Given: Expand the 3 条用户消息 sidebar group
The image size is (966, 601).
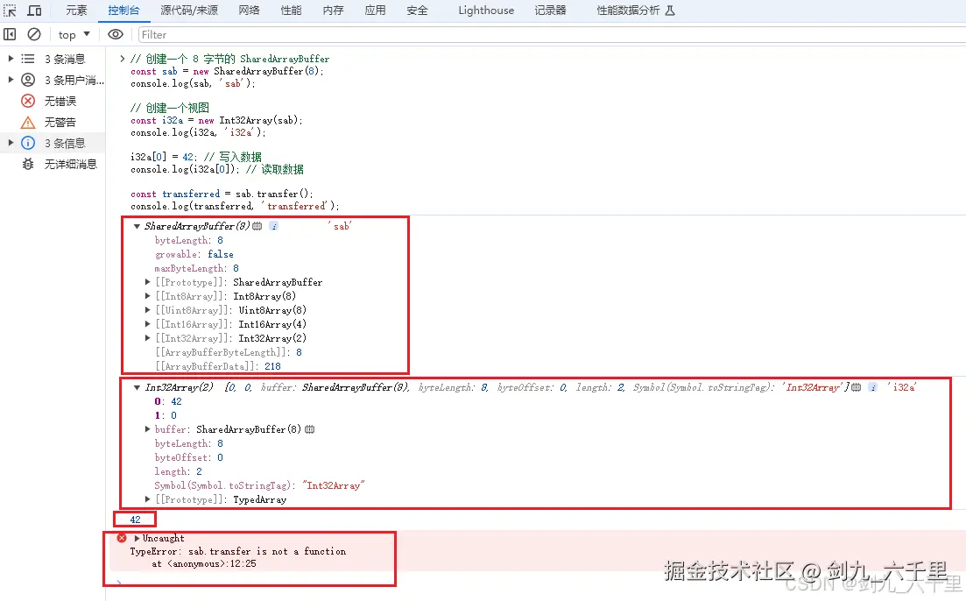Looking at the screenshot, I should coord(11,80).
